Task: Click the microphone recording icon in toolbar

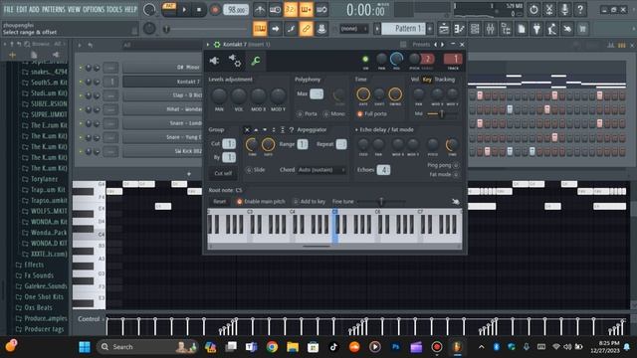Action: [x=564, y=9]
